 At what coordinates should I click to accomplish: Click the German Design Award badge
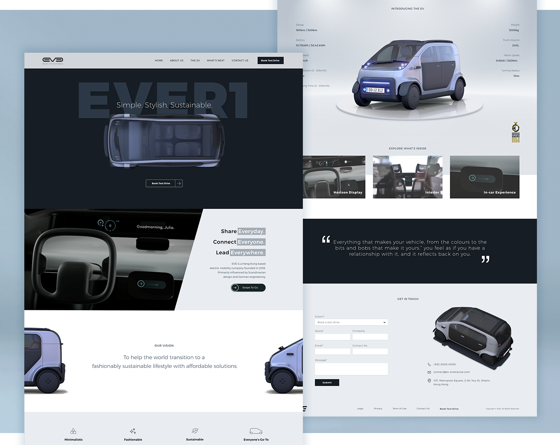(515, 132)
